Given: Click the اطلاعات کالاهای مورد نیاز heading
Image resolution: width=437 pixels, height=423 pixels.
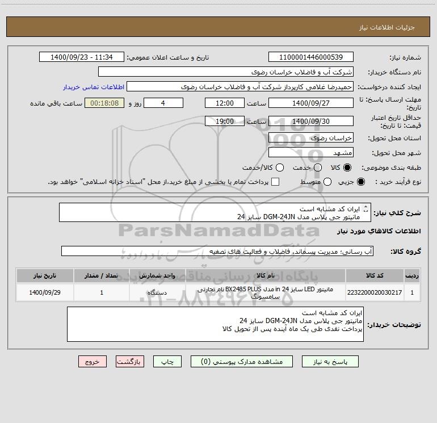Looking at the screenshot, I should (379, 231).
